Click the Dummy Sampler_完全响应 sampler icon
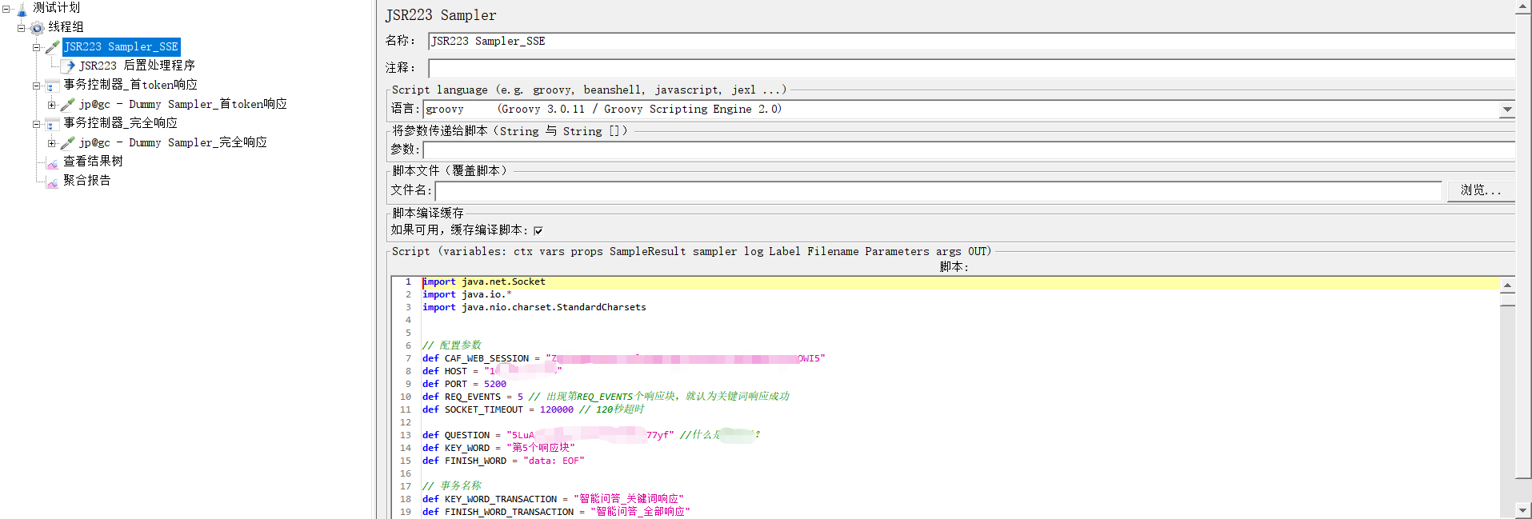 pyautogui.click(x=69, y=143)
